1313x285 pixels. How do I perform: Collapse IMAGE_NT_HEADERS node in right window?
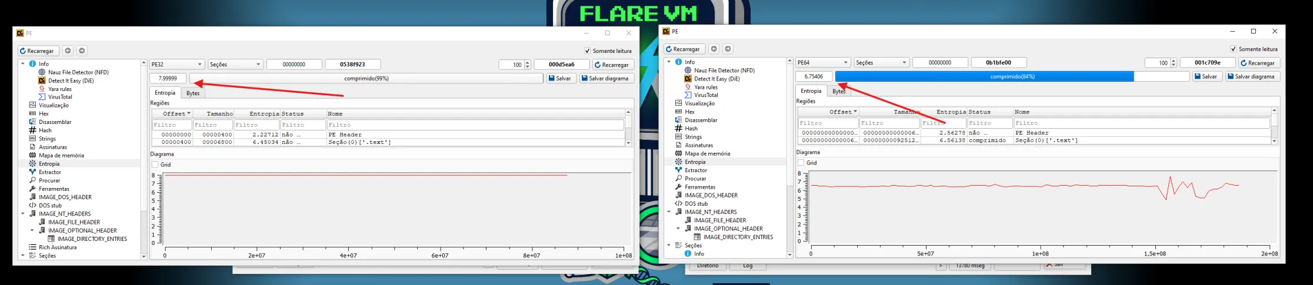[x=669, y=212]
